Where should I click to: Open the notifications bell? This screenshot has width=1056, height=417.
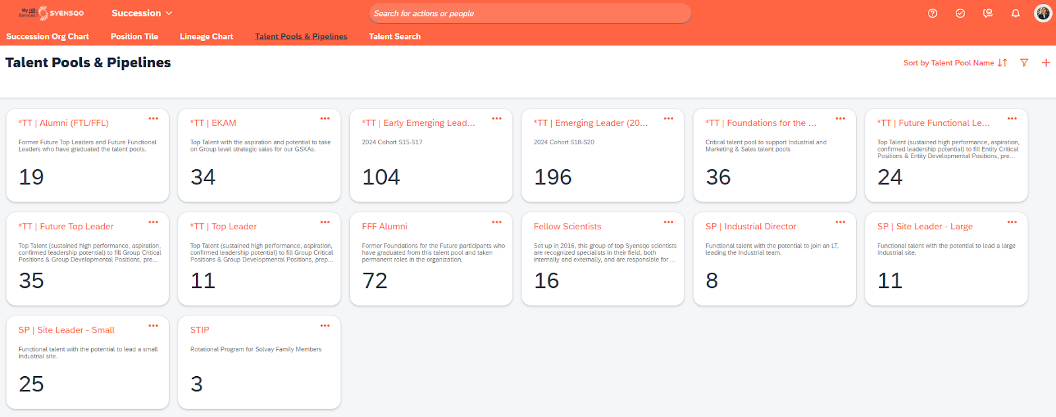(1016, 13)
